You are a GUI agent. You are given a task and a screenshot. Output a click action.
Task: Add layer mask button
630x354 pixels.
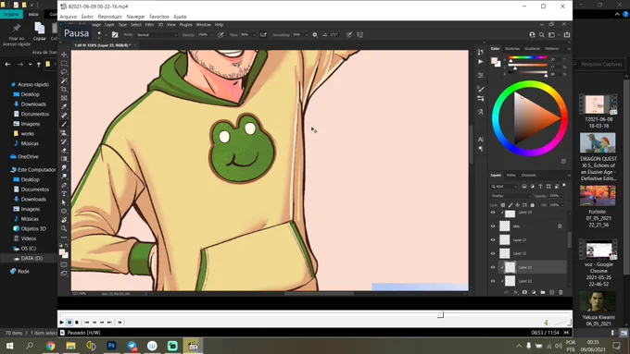point(524,292)
